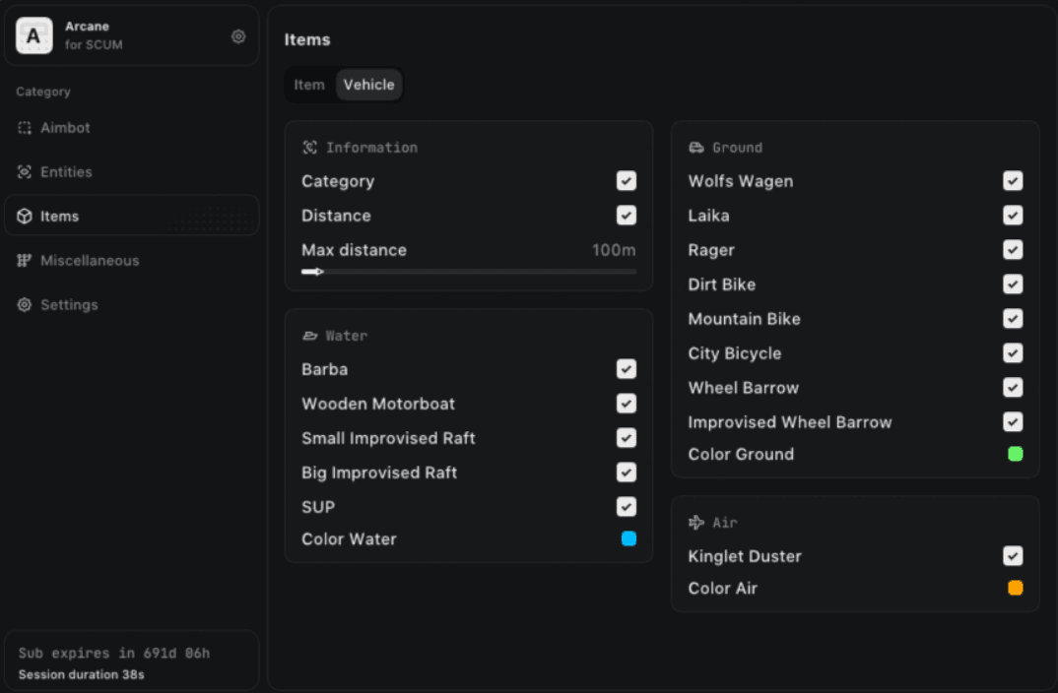Click the orange Color Air swatch

tap(1016, 588)
